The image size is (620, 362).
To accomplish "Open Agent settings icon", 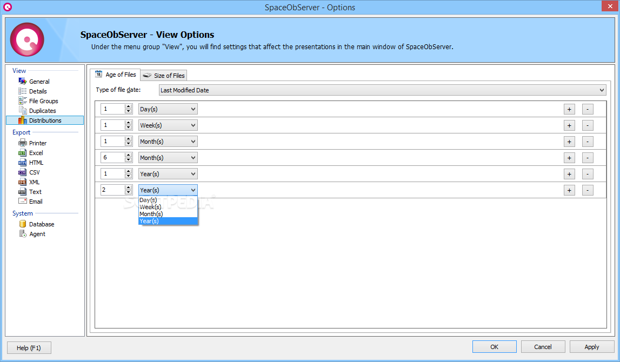I will click(x=23, y=233).
